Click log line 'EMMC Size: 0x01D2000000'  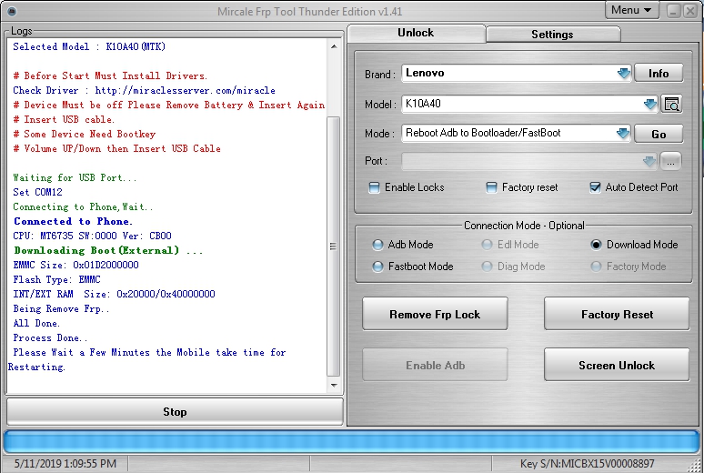[75, 265]
